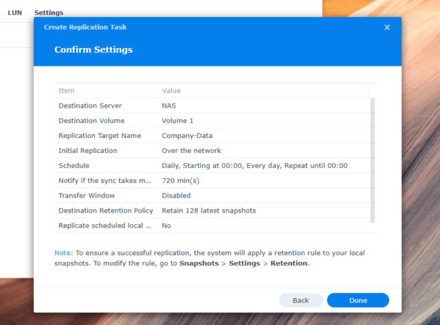Select the Notify if the sync takes label

pos(104,181)
